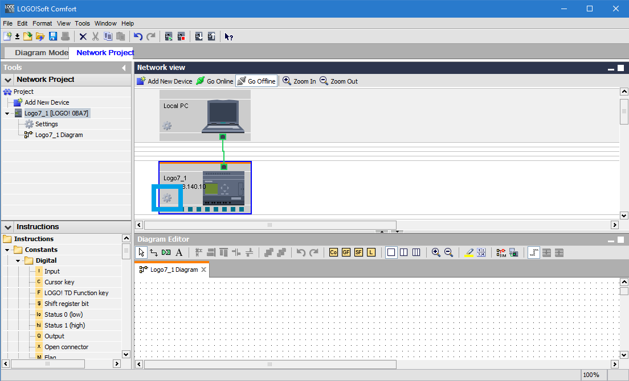Collapse the Digital folder in the tree
The image size is (629, 381).
18,260
